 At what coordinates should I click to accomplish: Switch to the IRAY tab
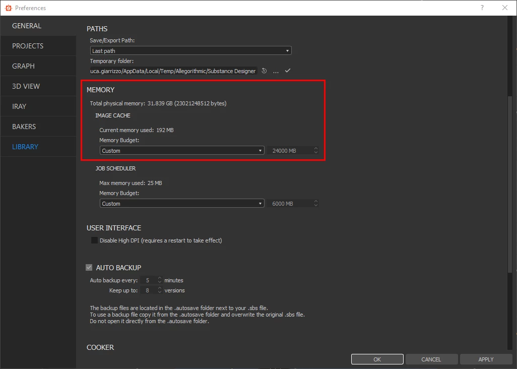coord(38,106)
